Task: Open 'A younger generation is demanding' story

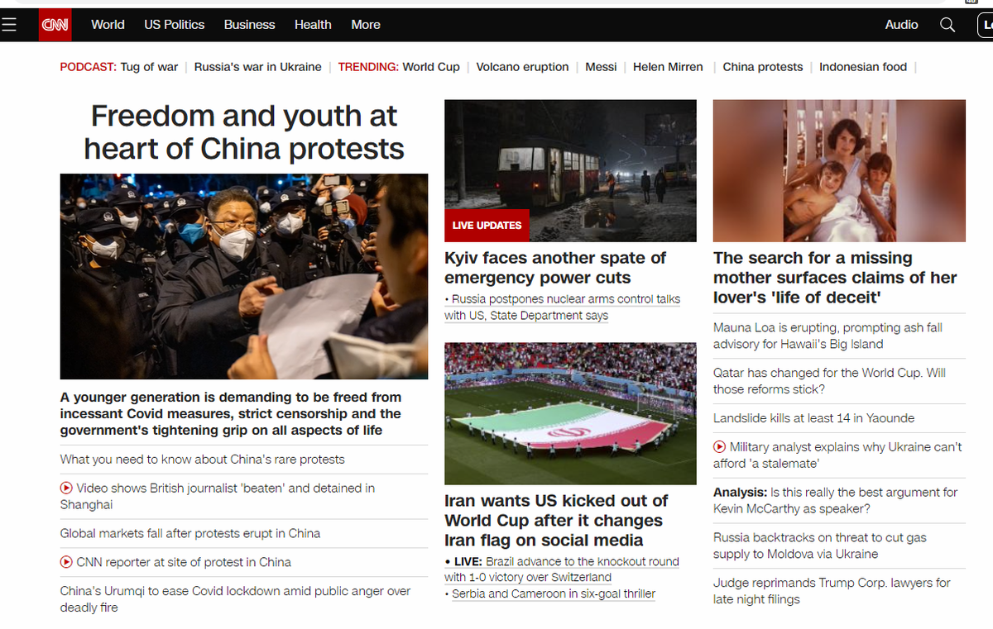Action: pyautogui.click(x=231, y=413)
